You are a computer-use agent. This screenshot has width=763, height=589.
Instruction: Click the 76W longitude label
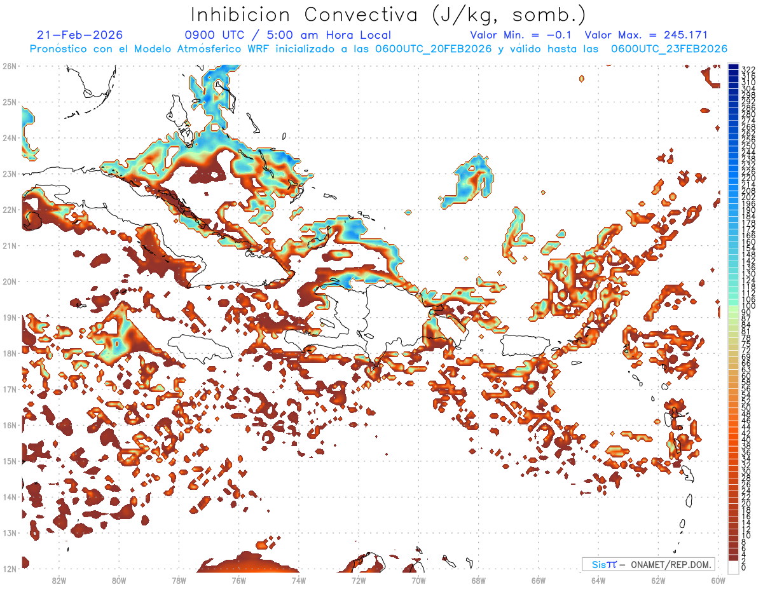pyautogui.click(x=238, y=580)
